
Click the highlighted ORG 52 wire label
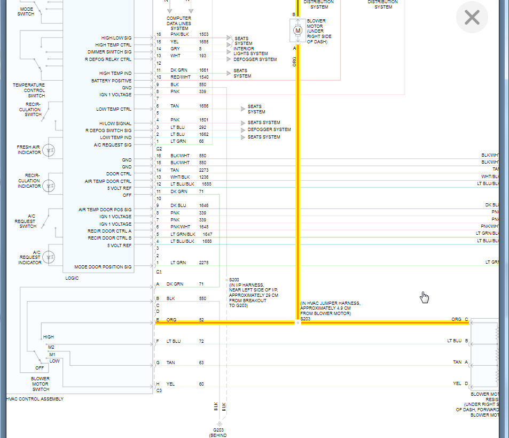tap(185, 320)
